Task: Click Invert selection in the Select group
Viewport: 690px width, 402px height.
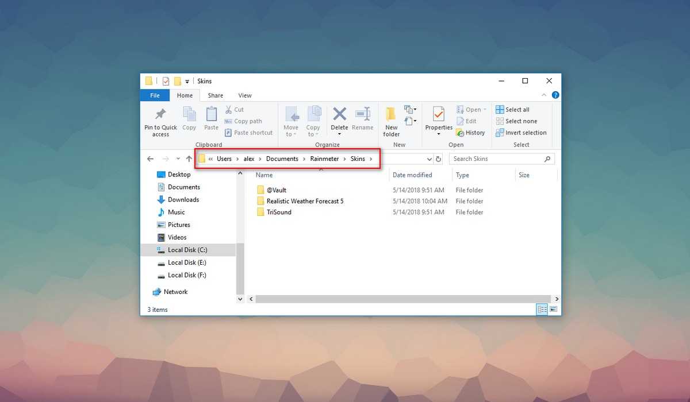Action: 520,133
